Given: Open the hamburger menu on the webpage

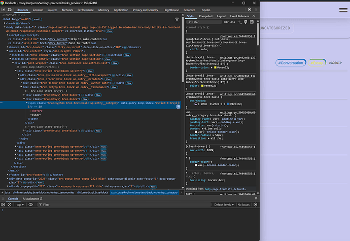Looking at the screenshot, I should (343, 10).
